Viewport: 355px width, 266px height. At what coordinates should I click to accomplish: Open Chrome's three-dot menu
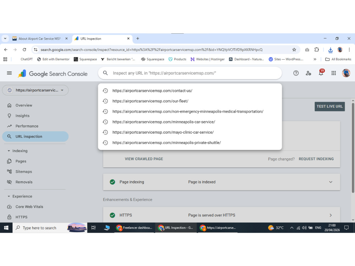pyautogui.click(x=349, y=50)
